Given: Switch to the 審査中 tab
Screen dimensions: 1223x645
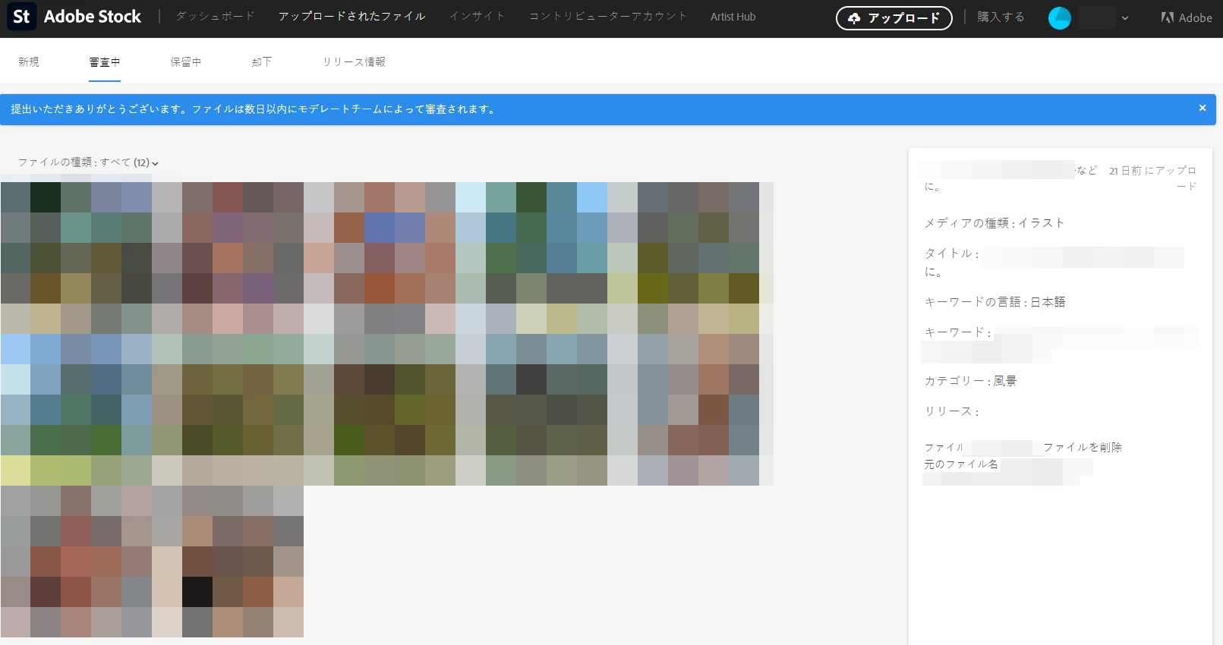Looking at the screenshot, I should pyautogui.click(x=105, y=62).
